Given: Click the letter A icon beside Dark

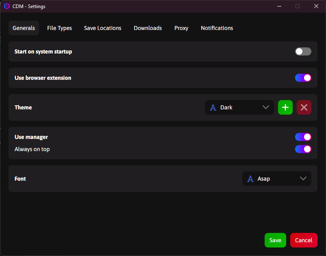Looking at the screenshot, I should (x=213, y=107).
